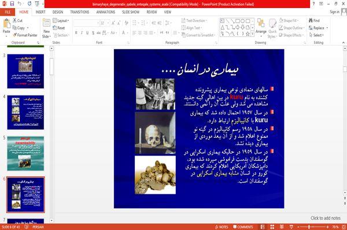This screenshot has height=230, width=347.
Task: Switch to the TRANSITIONS tab
Action: click(80, 12)
